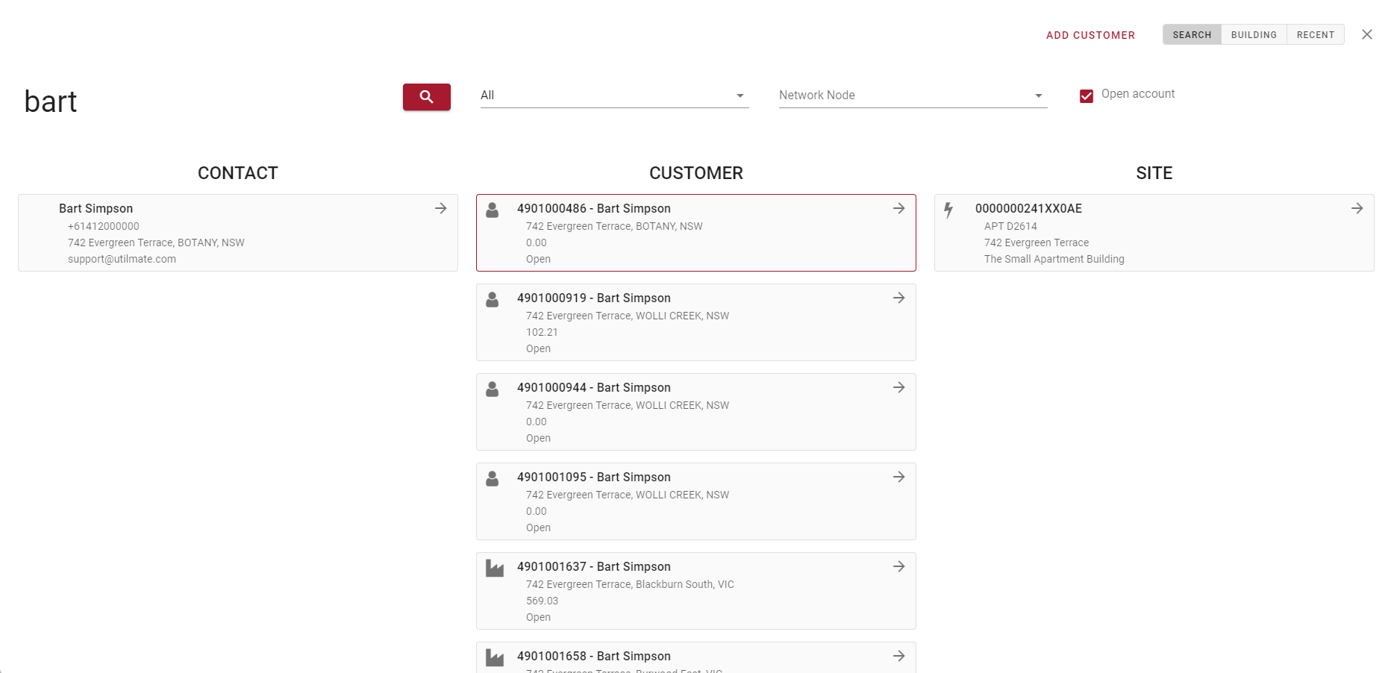The image size is (1391, 673).
Task: Open arrow for customer 4901001095
Action: click(x=899, y=477)
